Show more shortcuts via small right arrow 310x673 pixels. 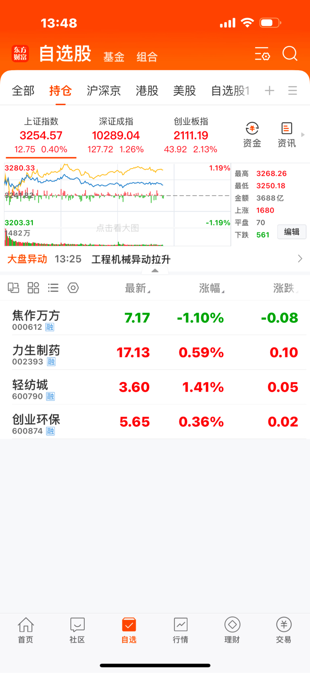303,135
